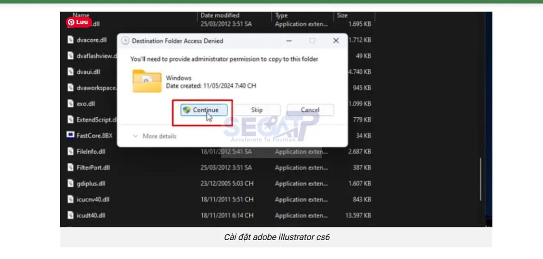This screenshot has height=259, width=543.
Task: Click the Type column header
Action: [281, 15]
